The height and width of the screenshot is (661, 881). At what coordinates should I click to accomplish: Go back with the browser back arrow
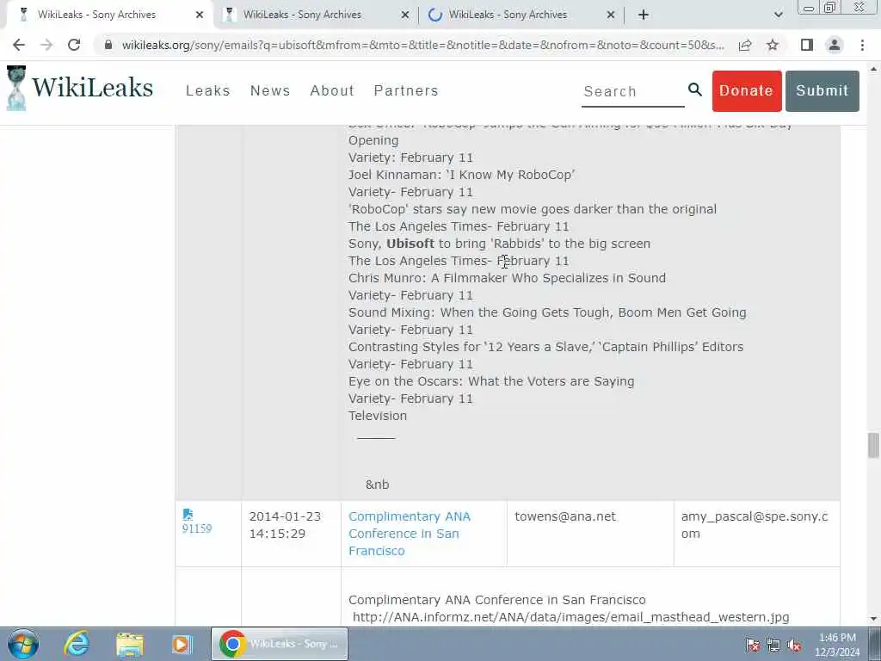click(x=19, y=45)
